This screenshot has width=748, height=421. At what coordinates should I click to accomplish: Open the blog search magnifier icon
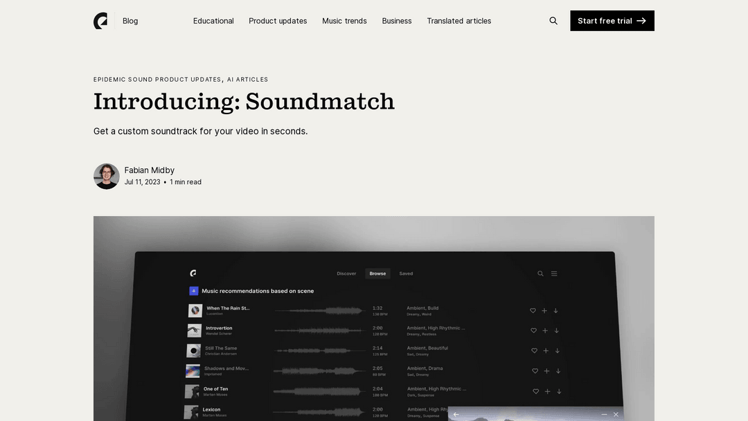click(x=553, y=21)
